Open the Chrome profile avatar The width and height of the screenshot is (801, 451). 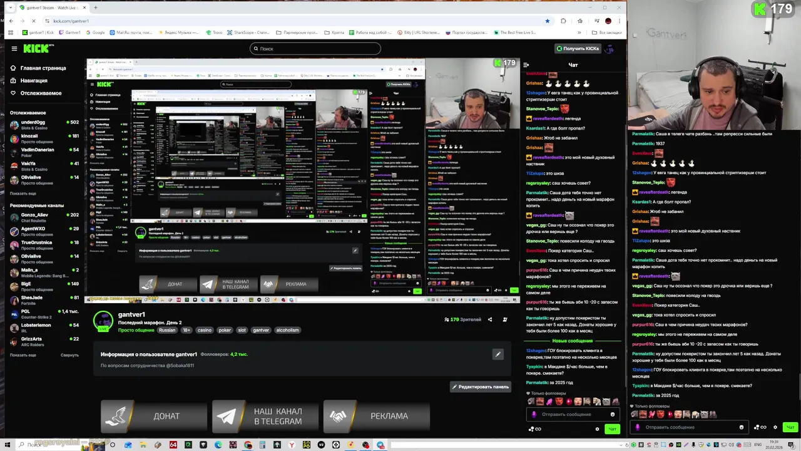[608, 21]
